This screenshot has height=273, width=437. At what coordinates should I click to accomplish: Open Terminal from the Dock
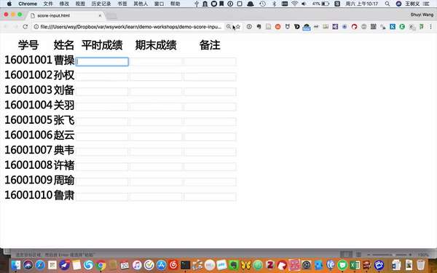[x=185, y=265]
